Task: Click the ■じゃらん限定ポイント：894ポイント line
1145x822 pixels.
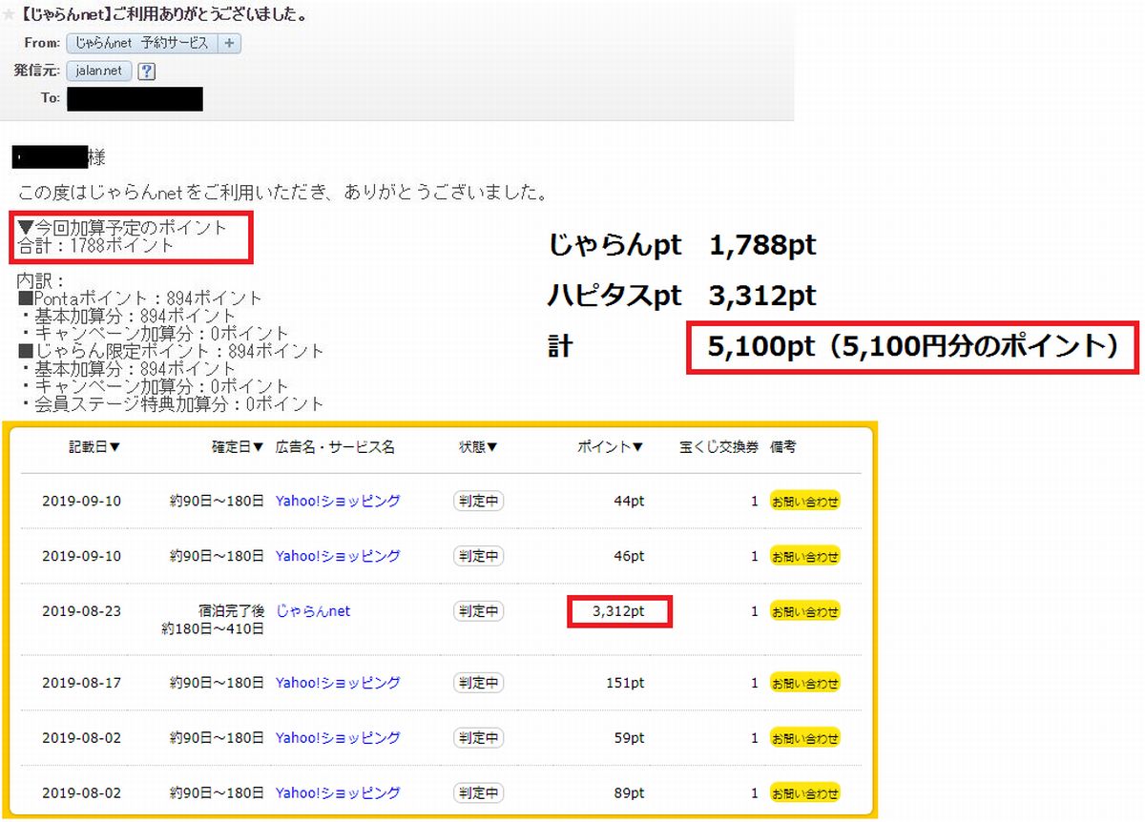Action: [x=171, y=351]
